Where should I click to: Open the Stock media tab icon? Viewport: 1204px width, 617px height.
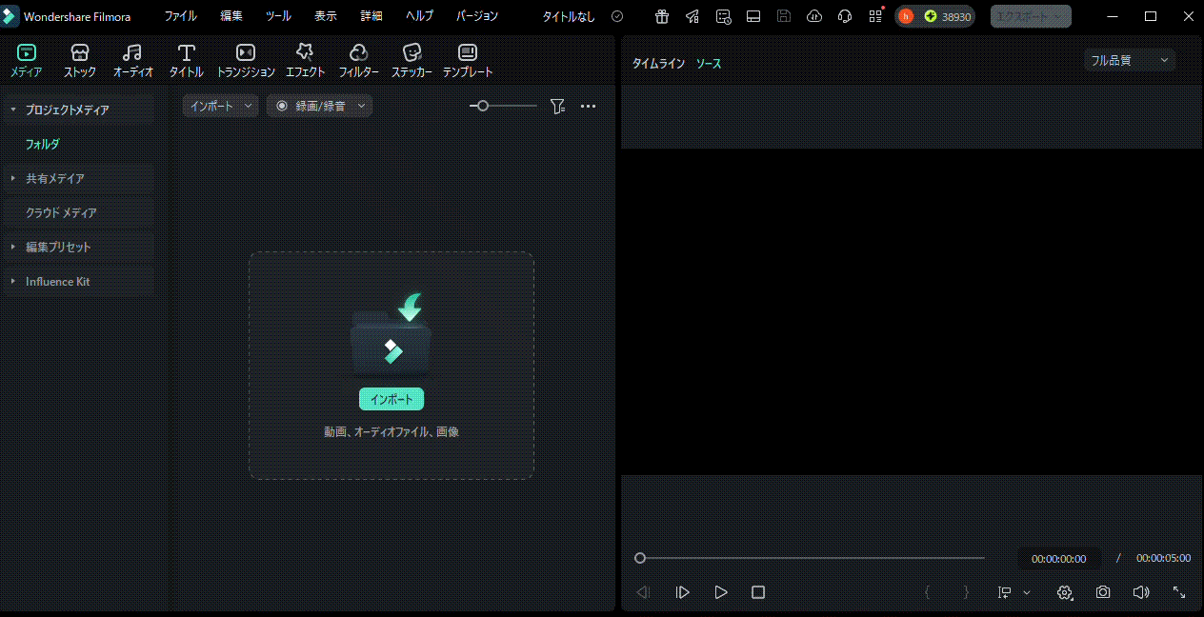pos(80,53)
